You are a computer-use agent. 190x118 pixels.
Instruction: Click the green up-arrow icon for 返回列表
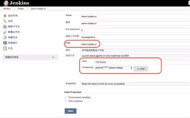pos(5,16)
